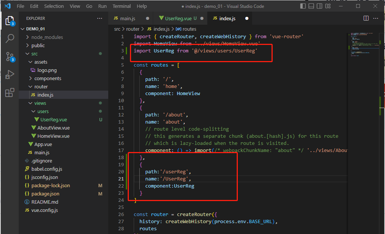Click the split editor right icon
385x234 pixels.
[x=366, y=18]
